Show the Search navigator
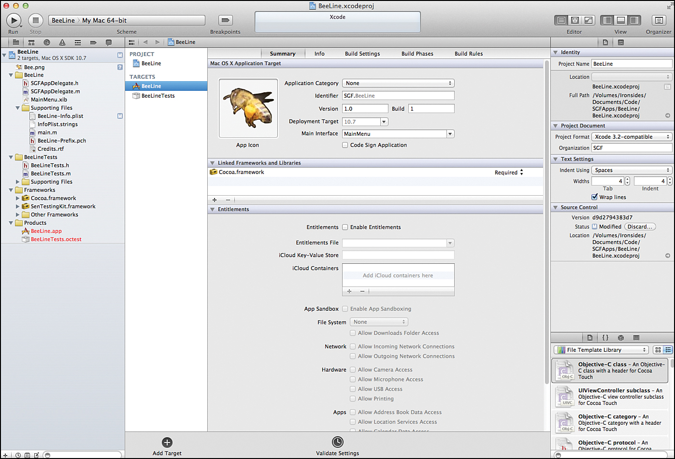The width and height of the screenshot is (675, 459). tap(47, 43)
